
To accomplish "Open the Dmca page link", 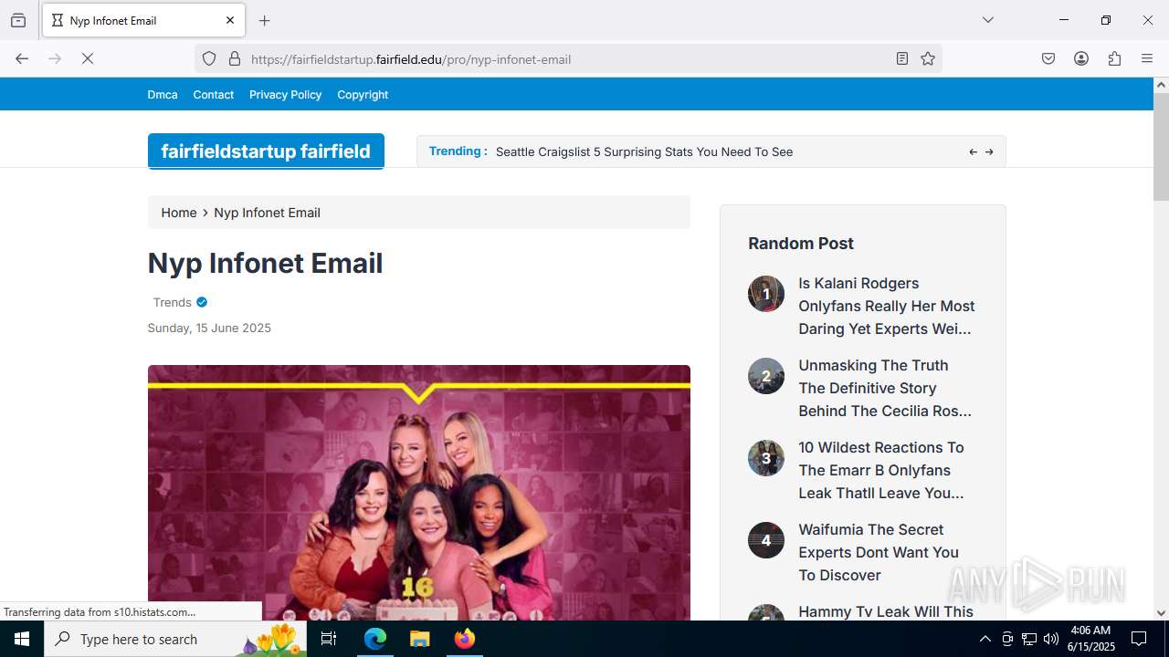I will coord(163,94).
